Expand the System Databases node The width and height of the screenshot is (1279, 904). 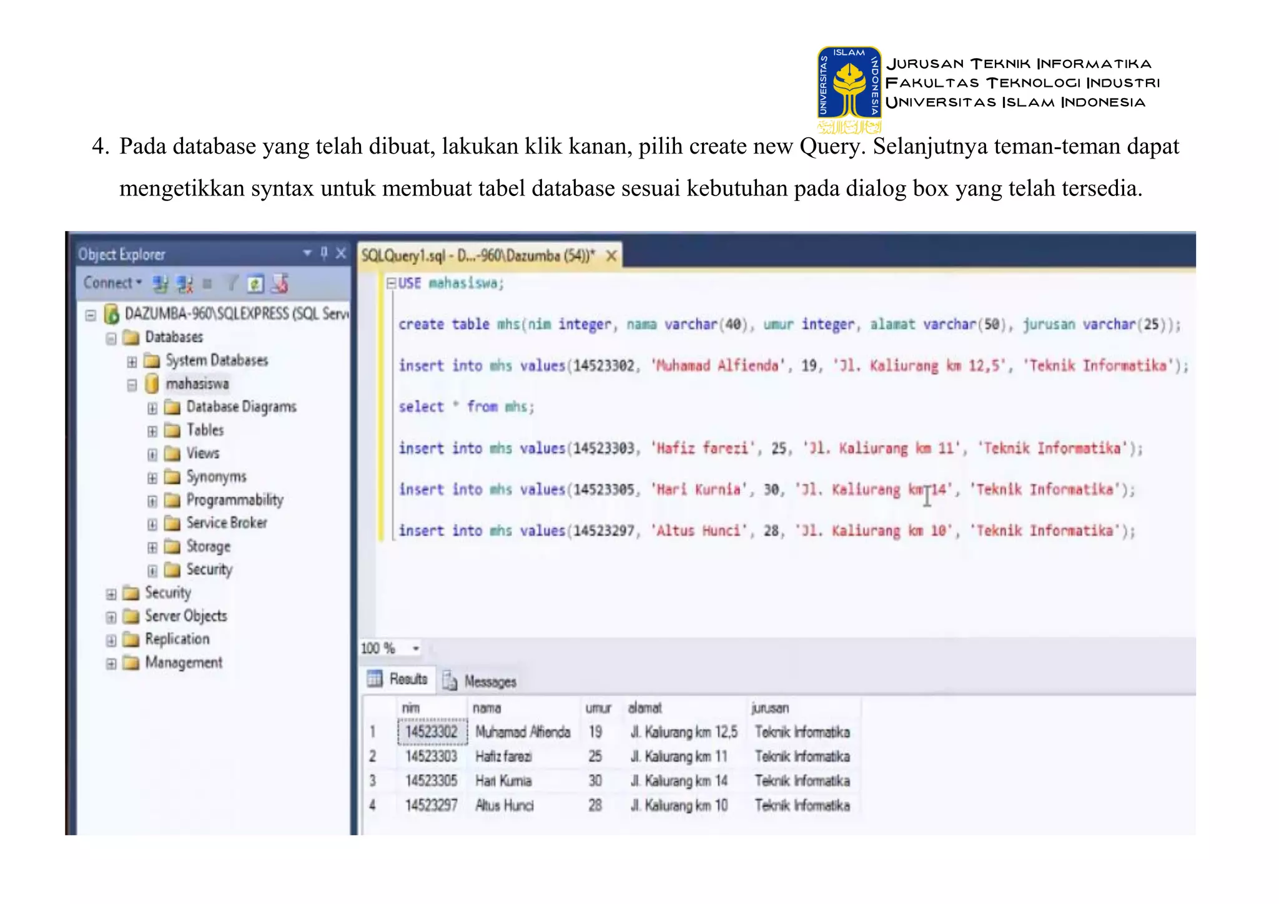(x=132, y=362)
